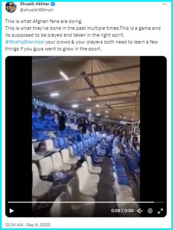Screen dimensions: 173x230
Task: Unmute the video sound
Action: tap(140, 211)
